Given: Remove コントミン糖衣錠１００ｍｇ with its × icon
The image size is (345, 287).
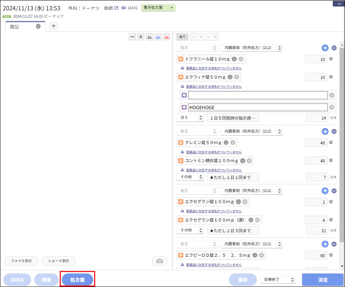Looking at the screenshot, I should [248, 161].
